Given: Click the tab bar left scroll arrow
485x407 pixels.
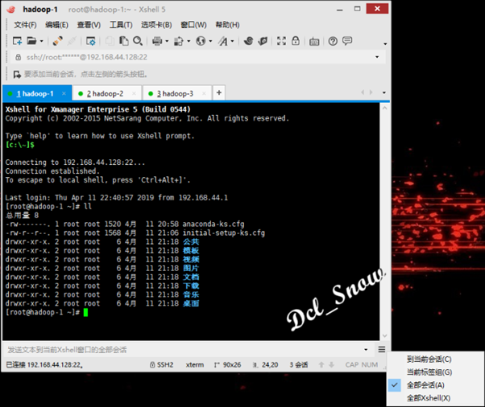Looking at the screenshot, I should click(363, 92).
